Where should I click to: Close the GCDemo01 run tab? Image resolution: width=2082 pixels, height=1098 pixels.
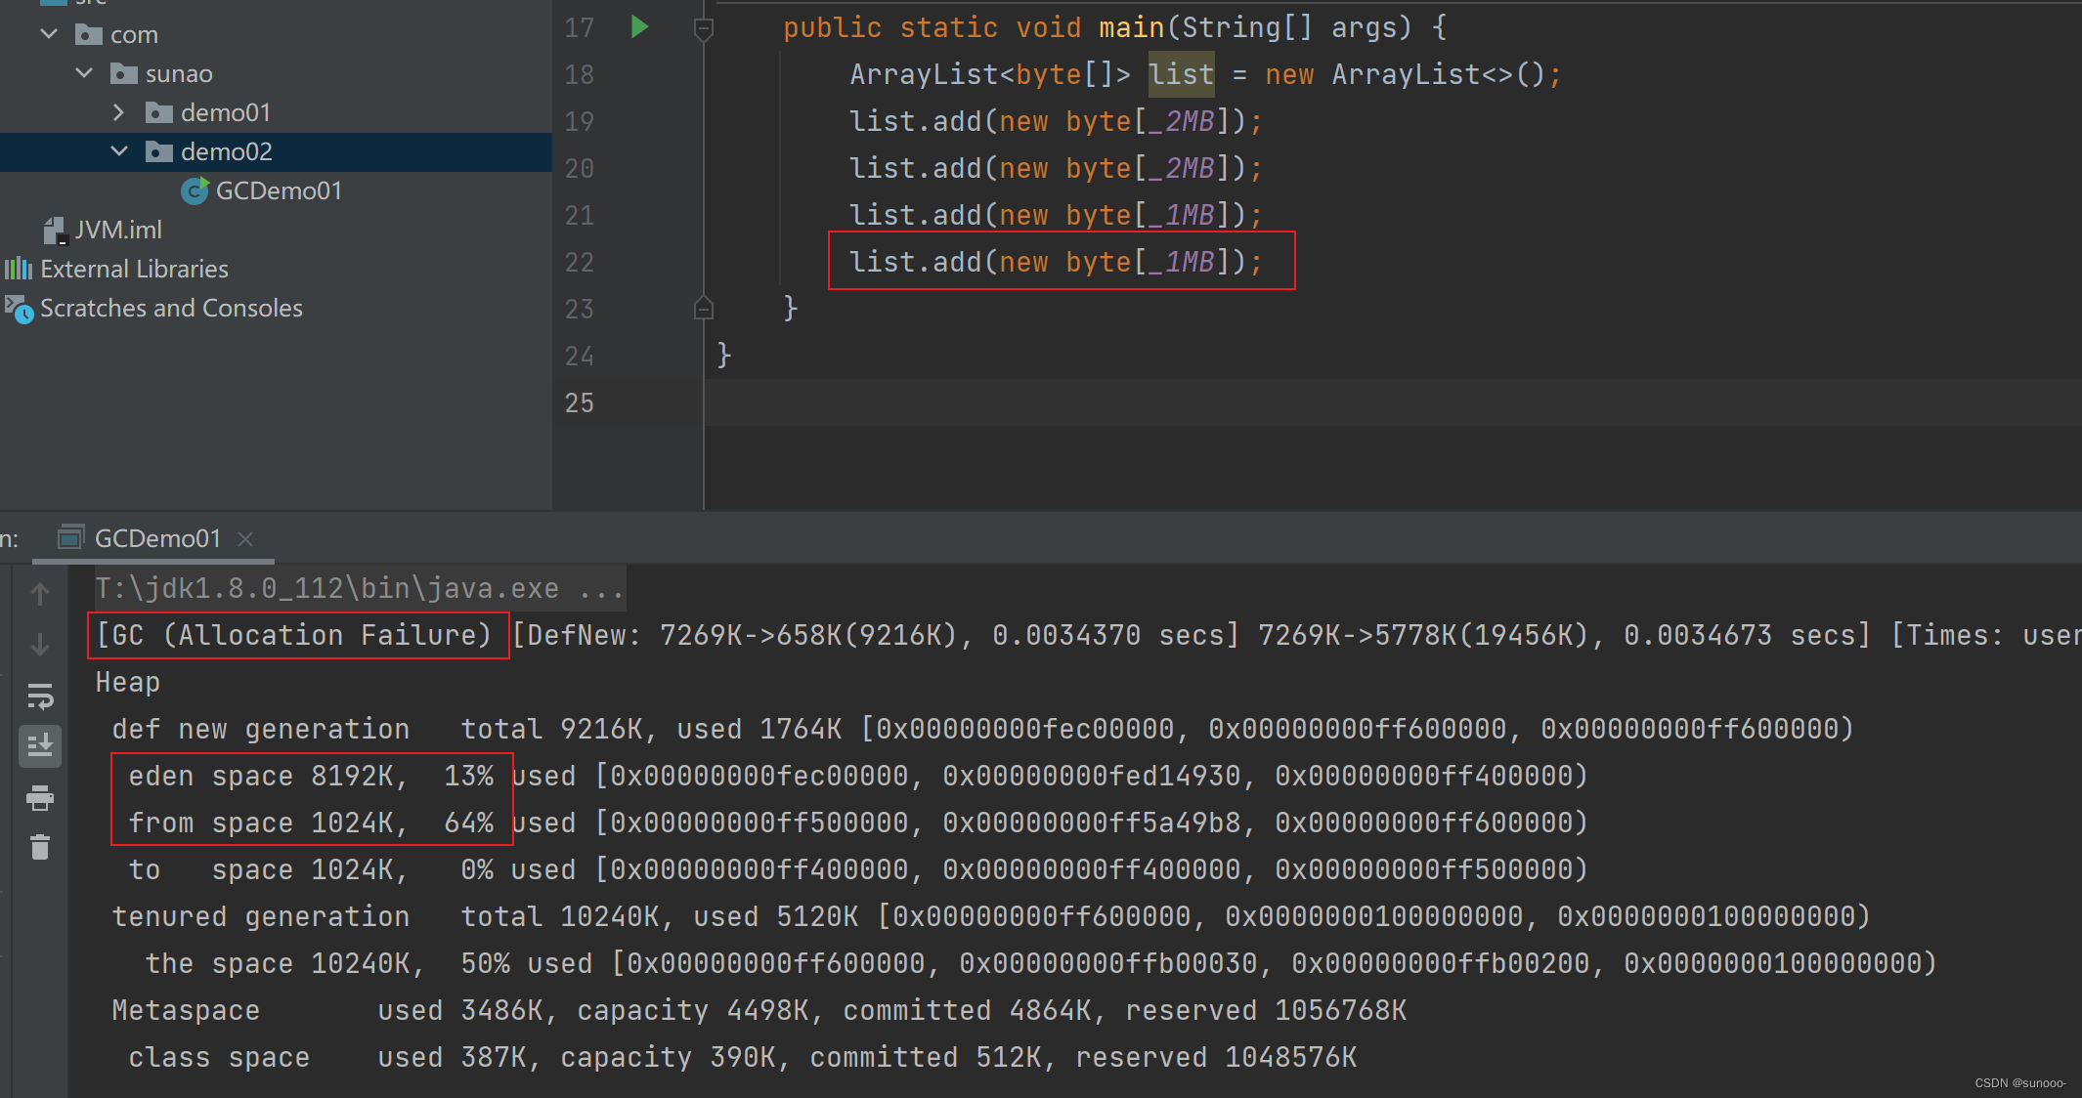[x=245, y=538]
